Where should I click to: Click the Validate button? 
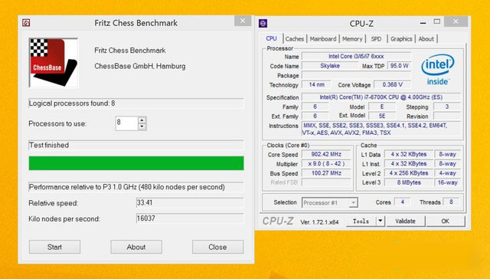tap(406, 222)
